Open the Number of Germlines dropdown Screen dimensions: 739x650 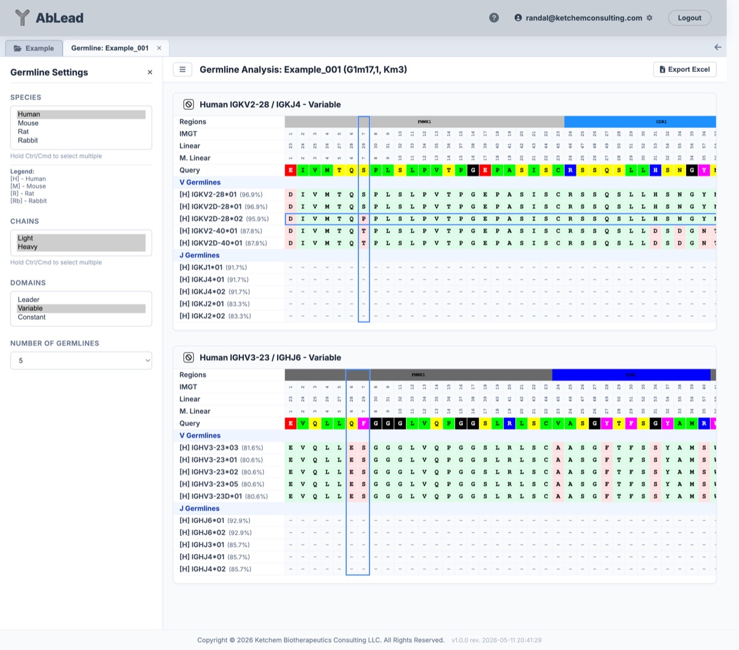(x=81, y=361)
